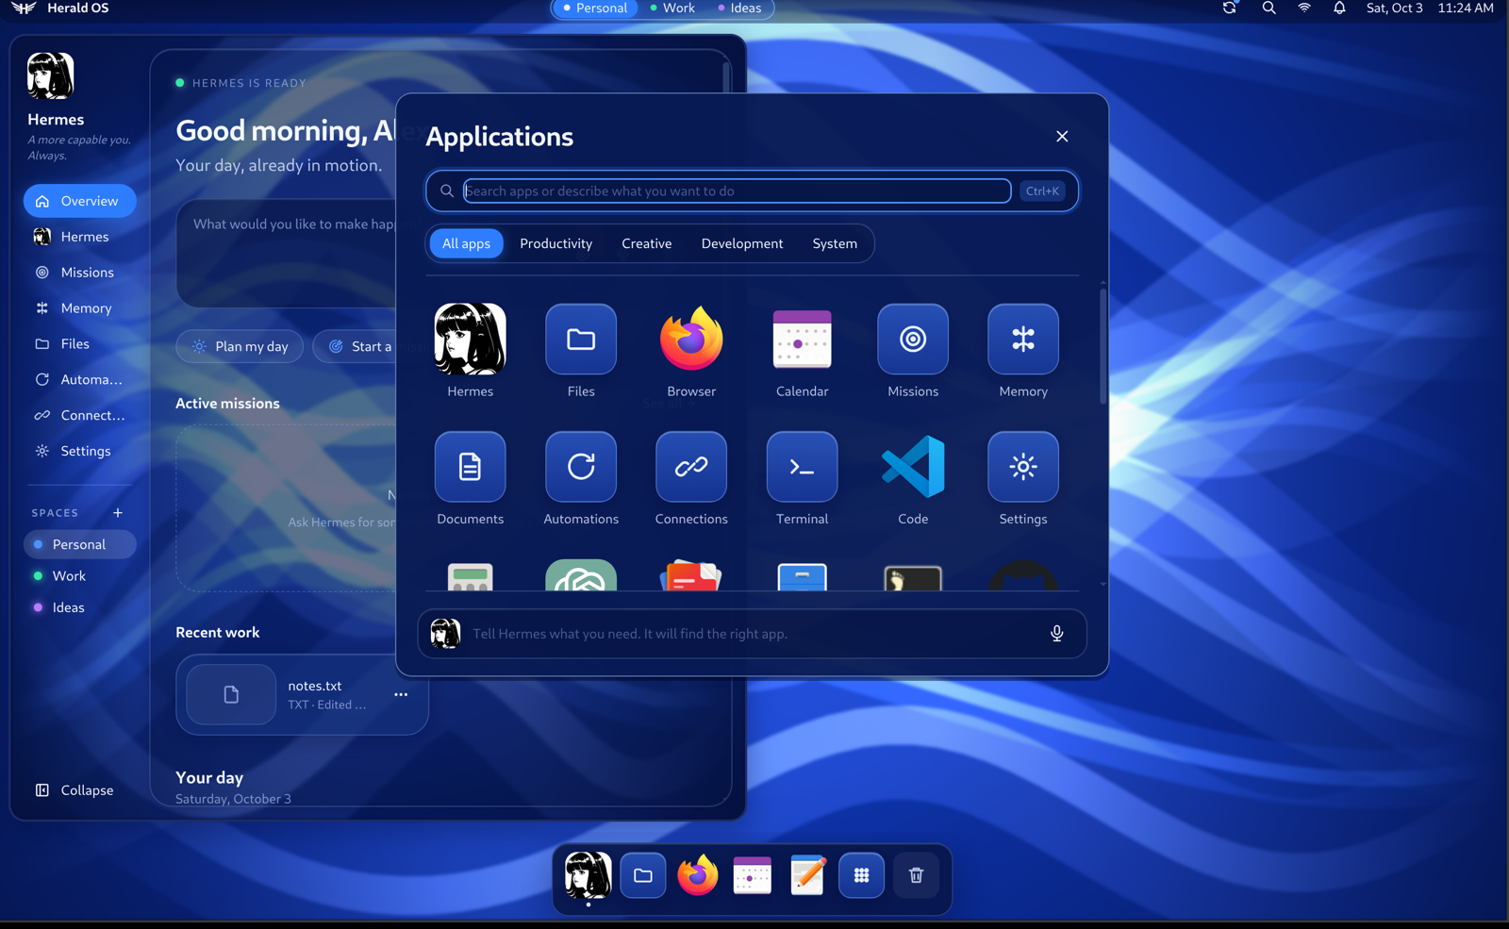This screenshot has width=1509, height=929.
Task: Open the Automations app icon
Action: (581, 467)
